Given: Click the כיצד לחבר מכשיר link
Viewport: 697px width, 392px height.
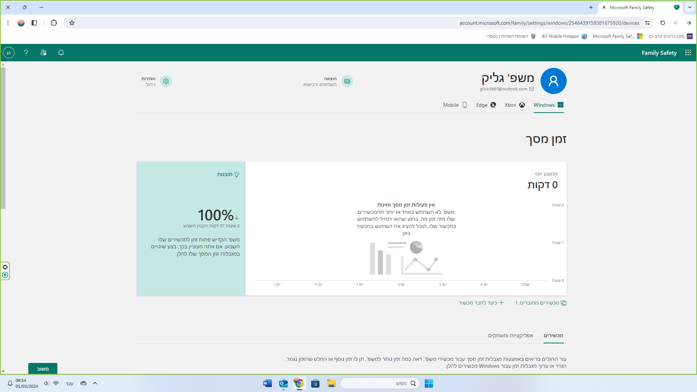Looking at the screenshot, I should (481, 303).
